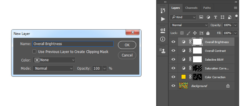Click the Overall Brightness mask link icon
The height and width of the screenshot is (106, 250).
click(190, 42)
